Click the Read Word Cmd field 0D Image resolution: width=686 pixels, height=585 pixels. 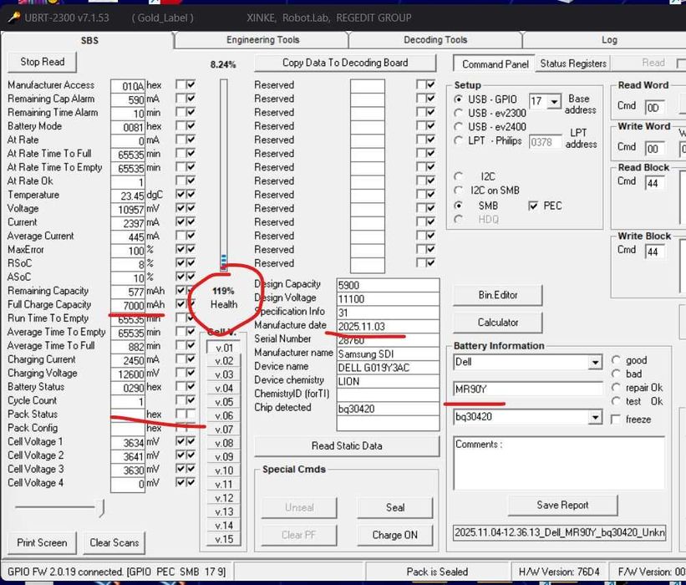coord(655,108)
